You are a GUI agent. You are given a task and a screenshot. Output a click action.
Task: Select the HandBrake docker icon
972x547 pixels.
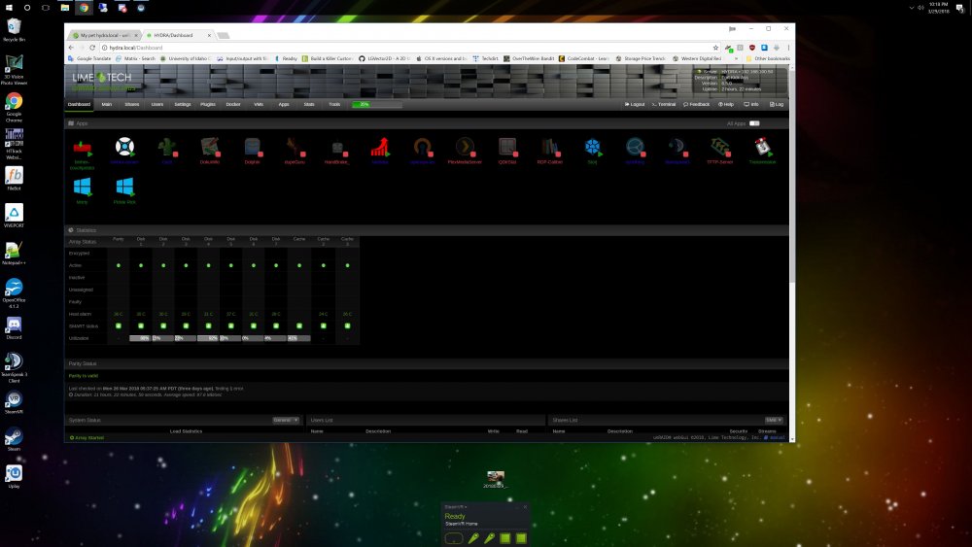[337, 147]
